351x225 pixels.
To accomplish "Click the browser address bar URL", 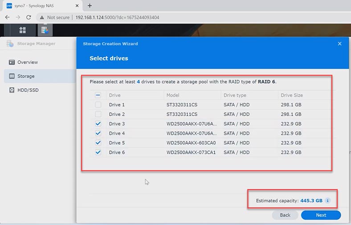I will point(117,17).
